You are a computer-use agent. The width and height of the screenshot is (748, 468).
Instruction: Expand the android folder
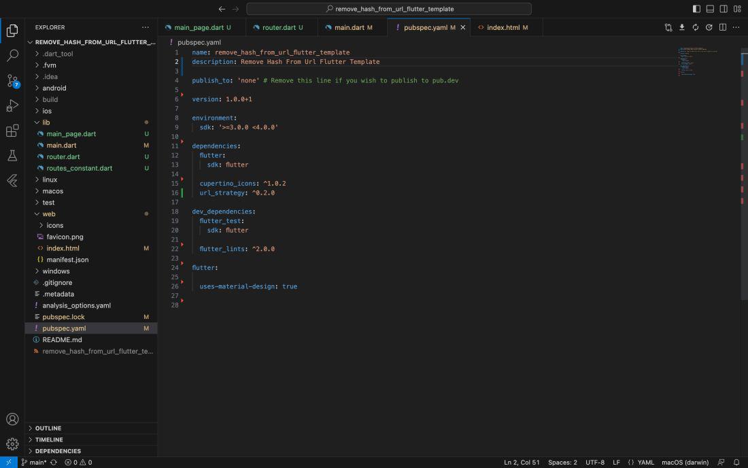(x=54, y=88)
